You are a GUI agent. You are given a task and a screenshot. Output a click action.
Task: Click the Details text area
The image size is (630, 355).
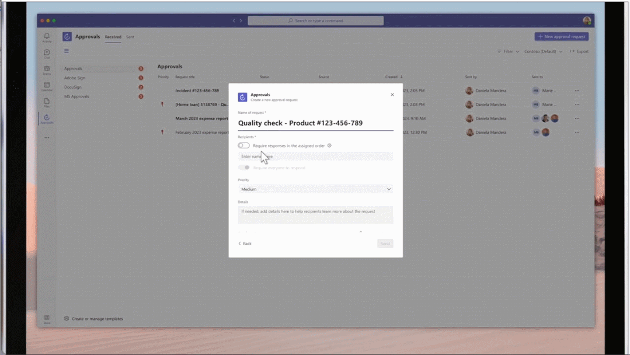tap(315, 215)
